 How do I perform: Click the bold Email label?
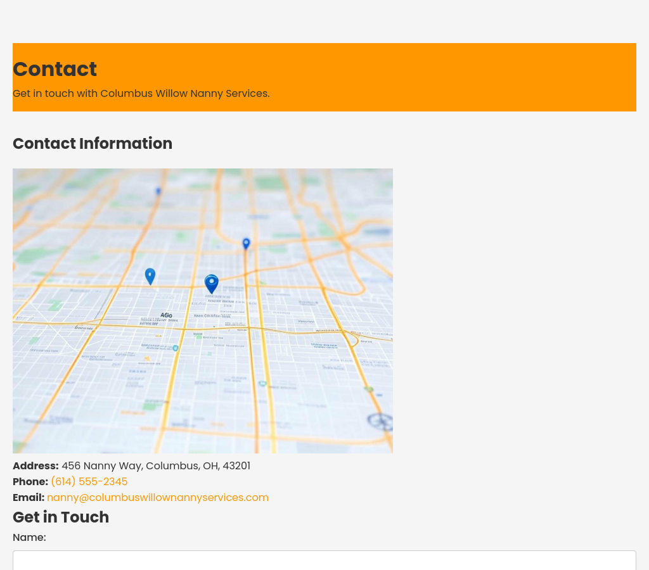[28, 497]
